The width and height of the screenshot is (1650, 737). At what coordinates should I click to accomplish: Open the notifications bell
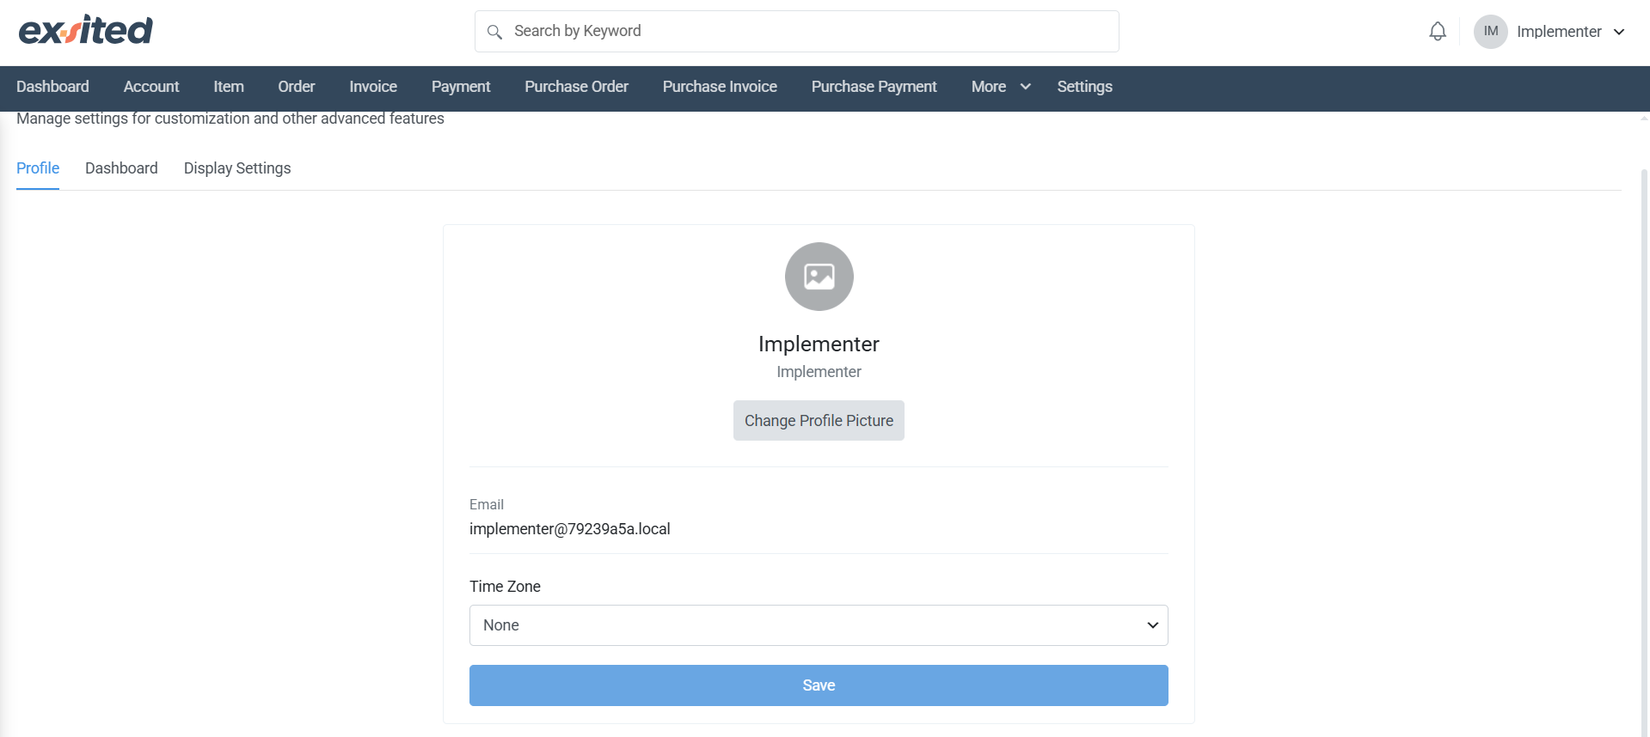[x=1438, y=32]
